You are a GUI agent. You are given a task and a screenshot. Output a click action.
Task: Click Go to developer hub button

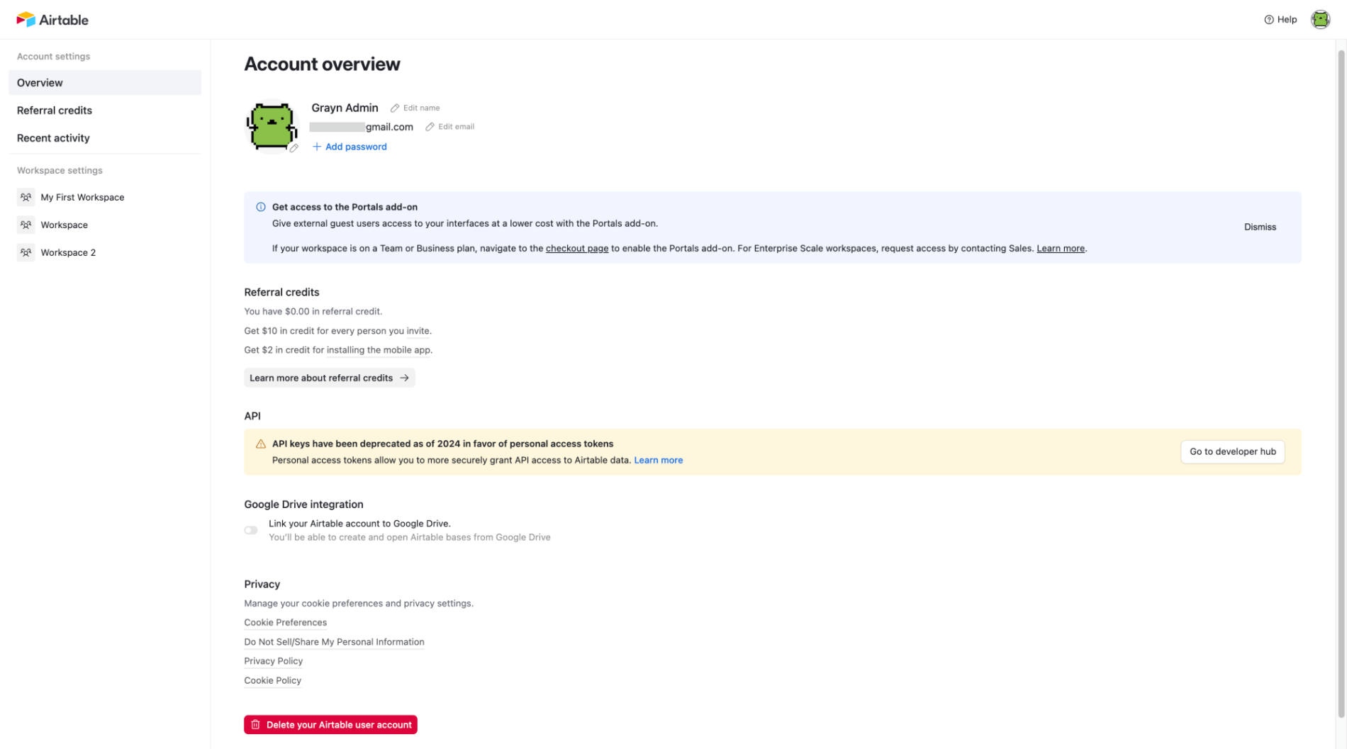coord(1232,452)
